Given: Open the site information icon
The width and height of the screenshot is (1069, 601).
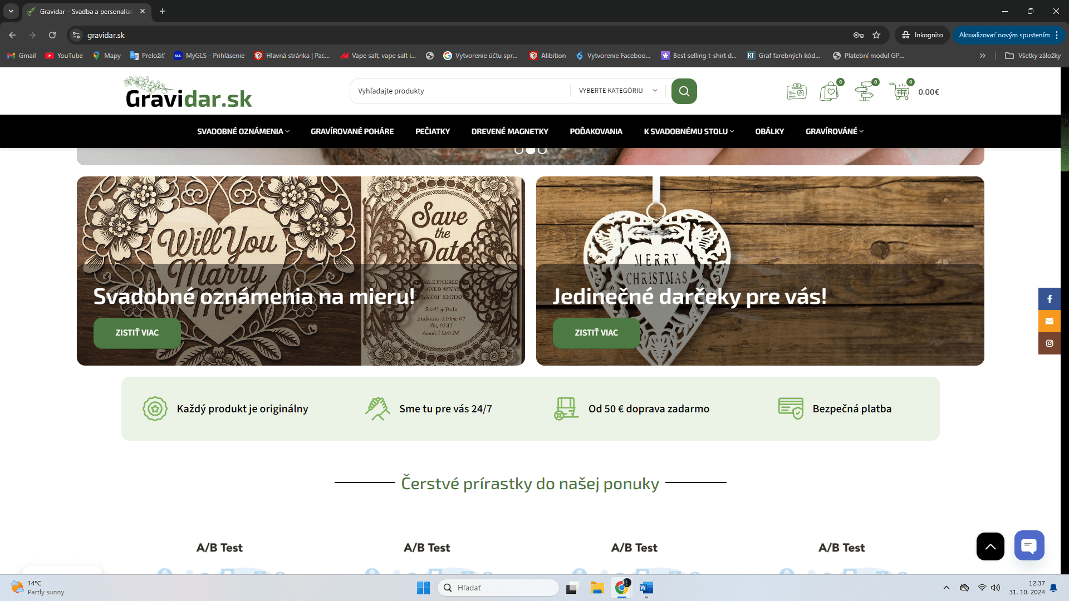Looking at the screenshot, I should coord(76,35).
